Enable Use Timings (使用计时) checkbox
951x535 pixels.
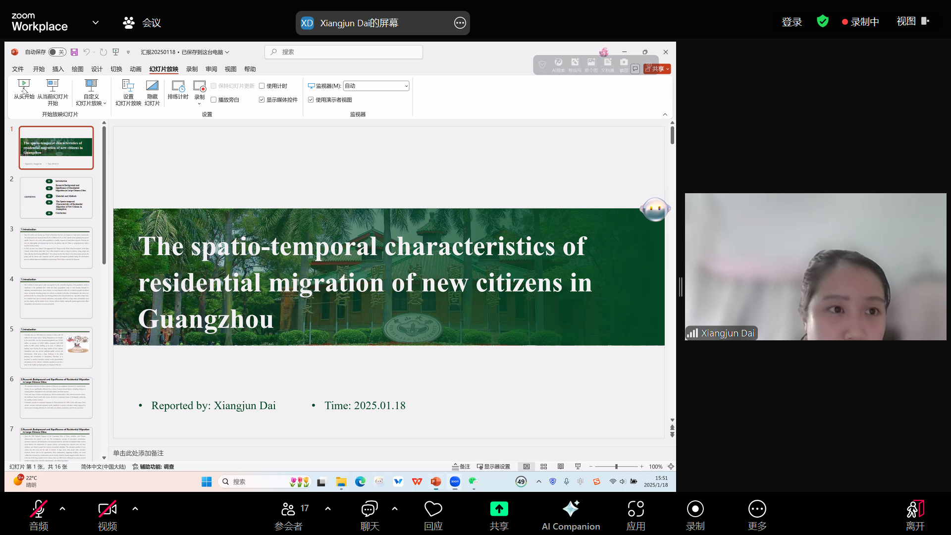click(x=262, y=86)
